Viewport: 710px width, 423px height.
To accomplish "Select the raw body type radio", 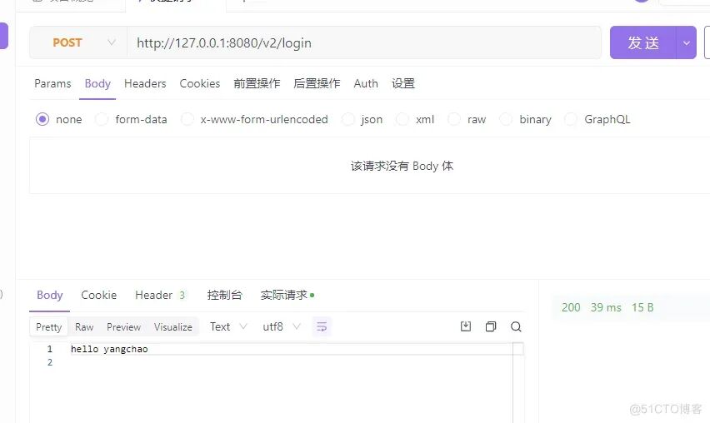I will [x=453, y=119].
